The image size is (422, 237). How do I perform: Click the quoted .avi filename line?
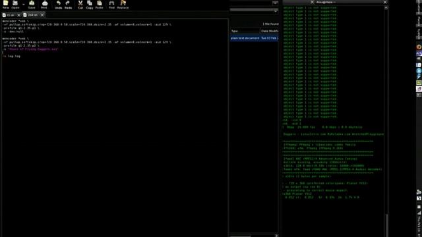32,49
